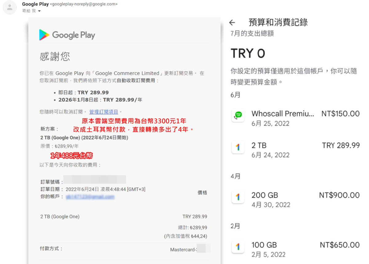
Task: Select the 2 TB TRY 289.99 transaction
Action: coord(292,148)
